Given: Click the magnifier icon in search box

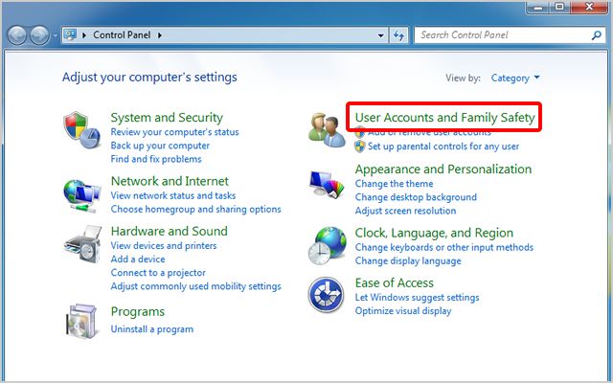Looking at the screenshot, I should [592, 35].
